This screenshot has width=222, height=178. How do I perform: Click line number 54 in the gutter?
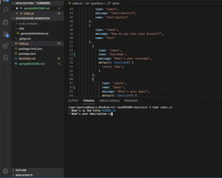click(71, 54)
